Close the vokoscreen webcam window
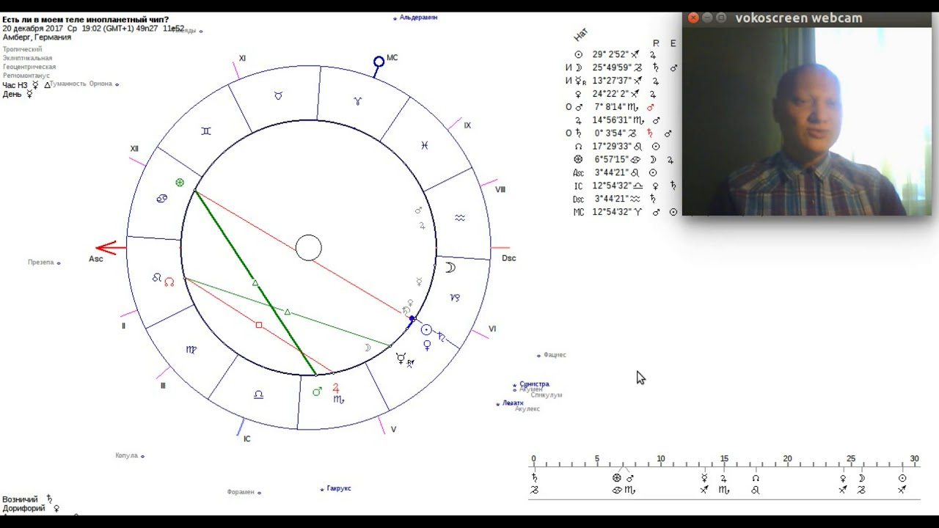 (693, 18)
